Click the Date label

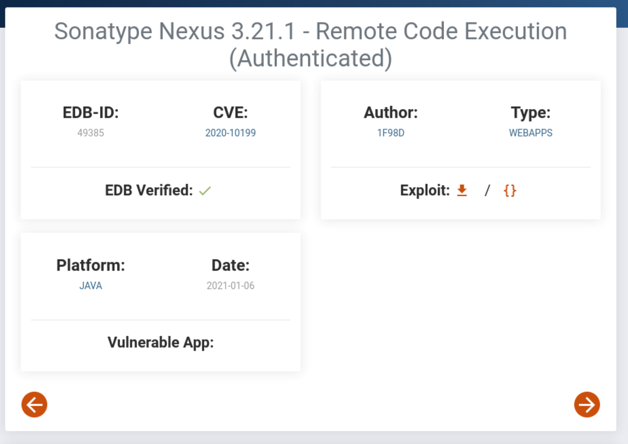click(230, 265)
